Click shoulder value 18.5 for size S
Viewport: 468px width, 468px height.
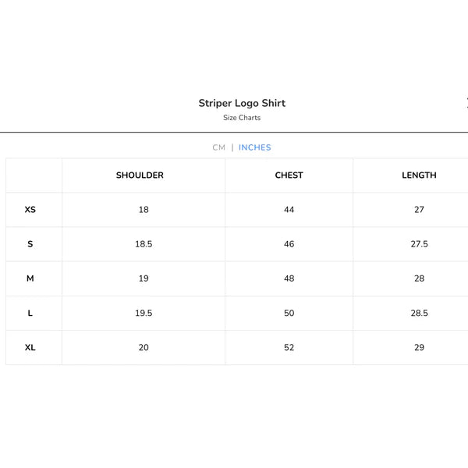(144, 244)
